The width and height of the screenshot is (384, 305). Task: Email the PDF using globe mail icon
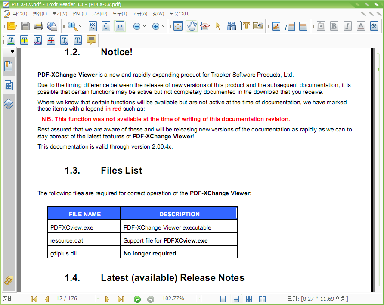tap(52, 26)
